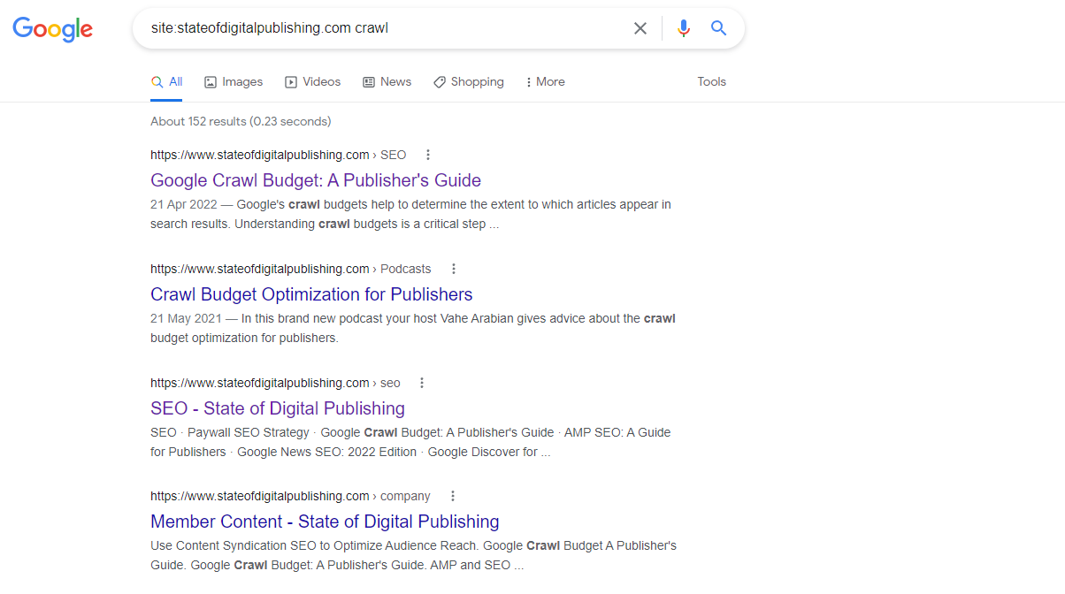The width and height of the screenshot is (1065, 594).
Task: Click the snippet mentioning Paywall SEO Strategy
Action: tap(410, 442)
